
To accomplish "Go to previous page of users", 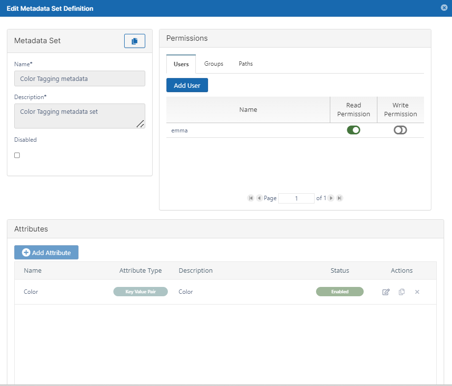I will tap(259, 198).
